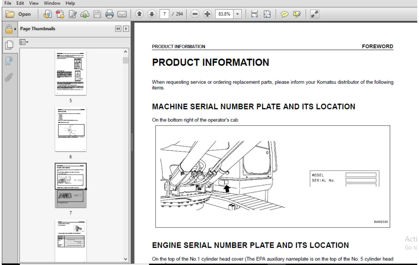This screenshot has width=419, height=265.
Task: Click the 'FOREWORD' header text
Action: click(377, 46)
